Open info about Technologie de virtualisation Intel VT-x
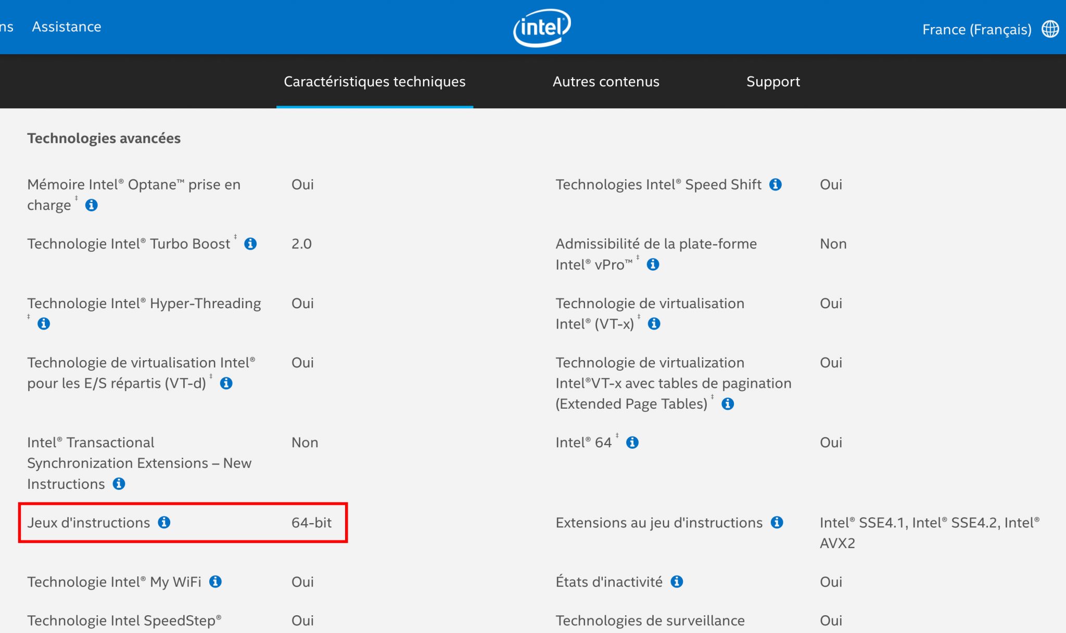1066x633 pixels. (x=654, y=324)
